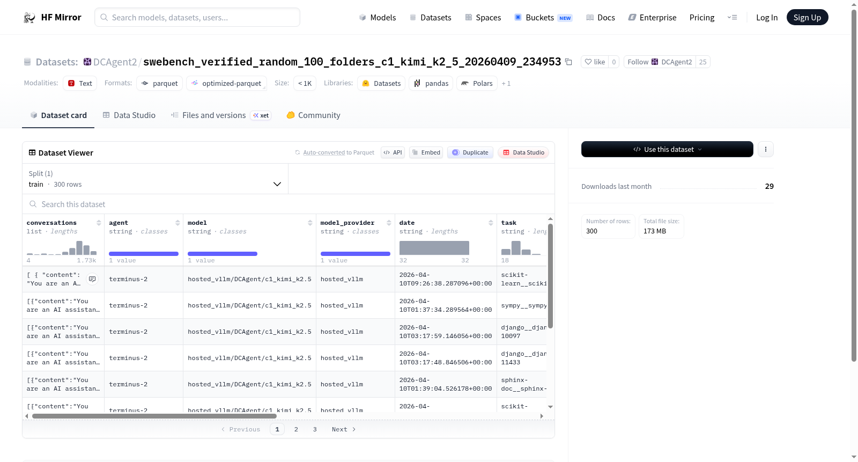Image resolution: width=858 pixels, height=462 pixels.
Task: Open the Dataset card tab
Action: coord(58,115)
